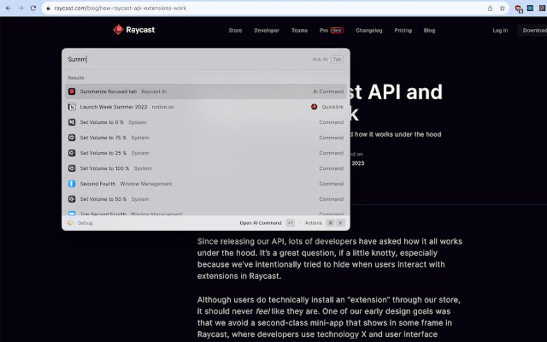Click the Log in link

pos(499,31)
